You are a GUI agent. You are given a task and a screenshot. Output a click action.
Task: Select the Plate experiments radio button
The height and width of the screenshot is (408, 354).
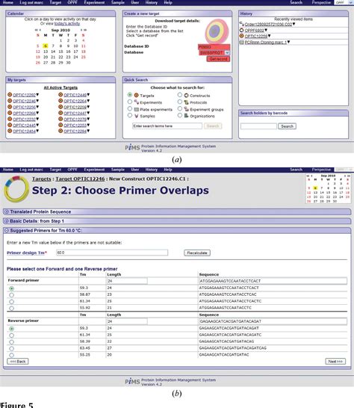pyautogui.click(x=130, y=108)
